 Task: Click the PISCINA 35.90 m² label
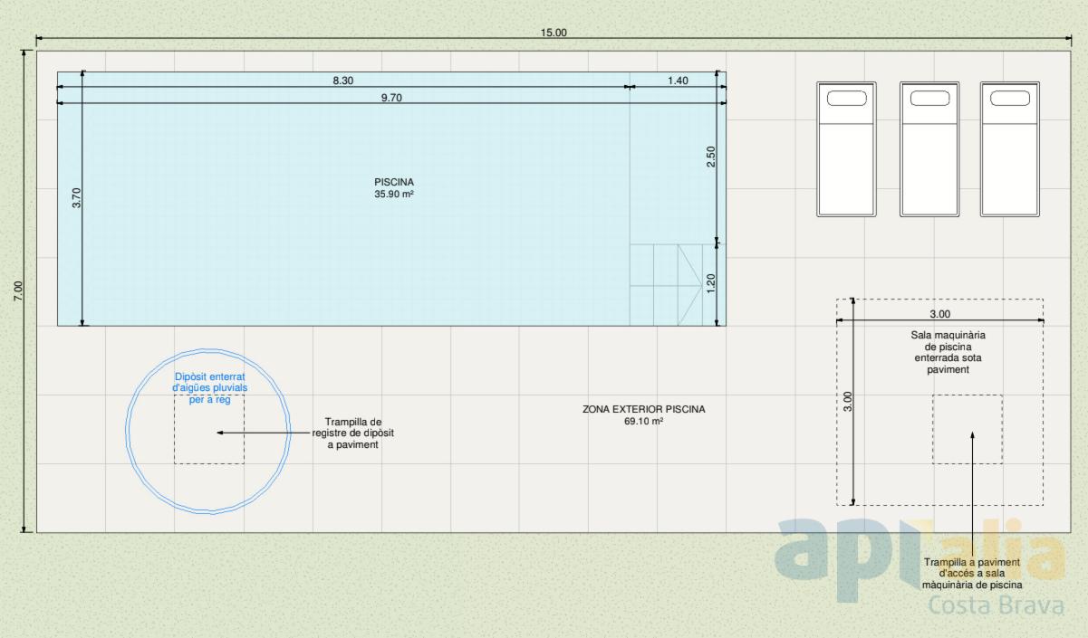(x=394, y=188)
